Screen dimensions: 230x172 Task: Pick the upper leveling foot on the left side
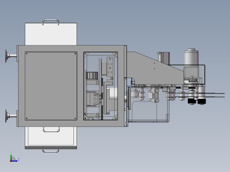tap(11, 56)
